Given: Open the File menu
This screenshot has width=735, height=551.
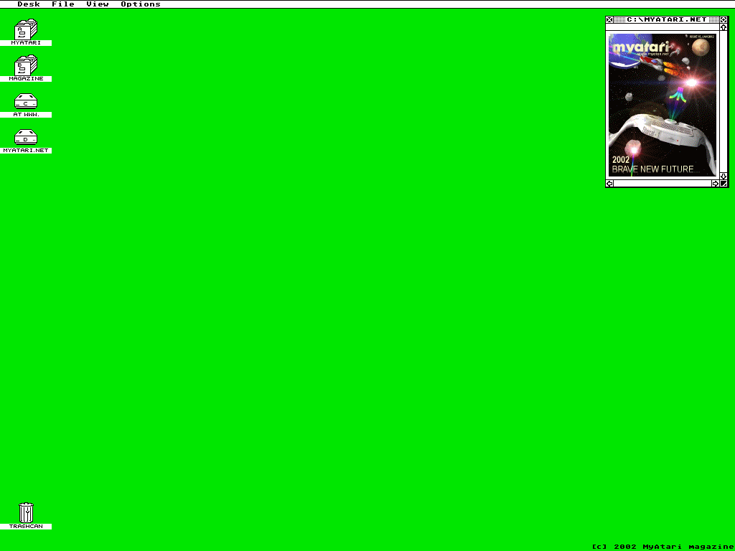Looking at the screenshot, I should pos(63,4).
